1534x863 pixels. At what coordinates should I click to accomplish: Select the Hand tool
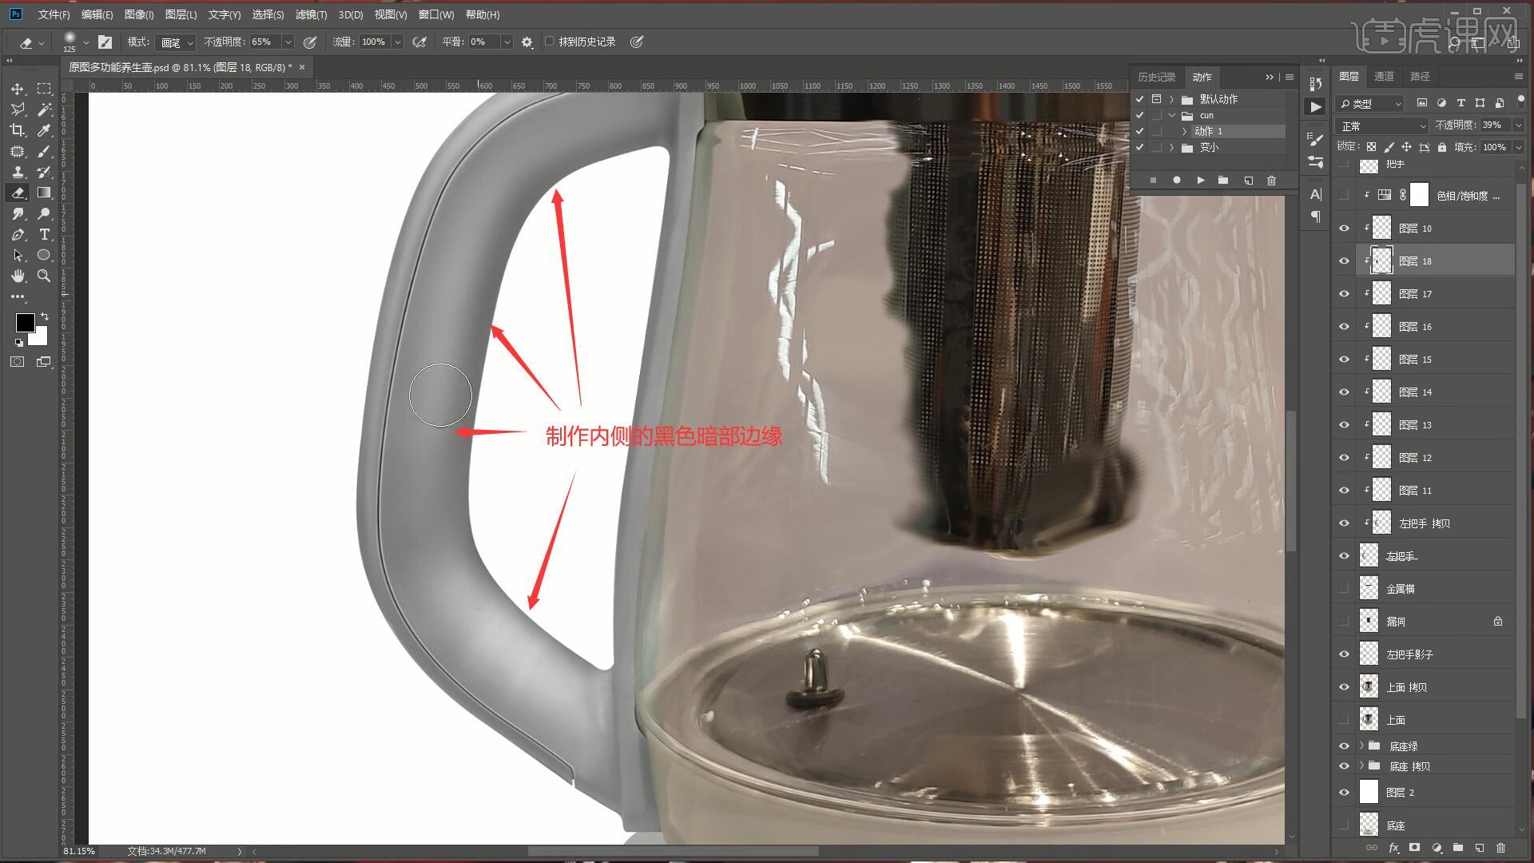tap(18, 276)
